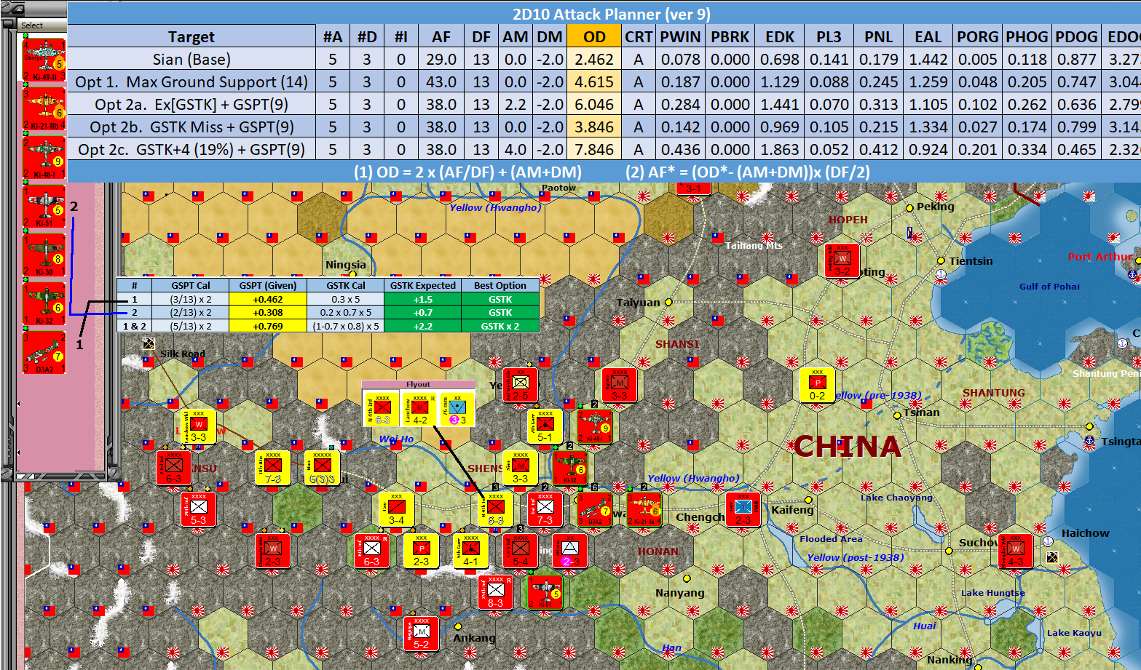The height and width of the screenshot is (670, 1141).
Task: Click the Silk Road marker icon
Action: click(149, 343)
